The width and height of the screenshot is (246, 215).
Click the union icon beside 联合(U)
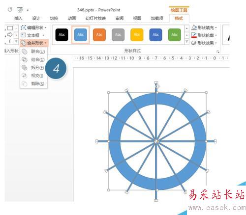(25, 52)
